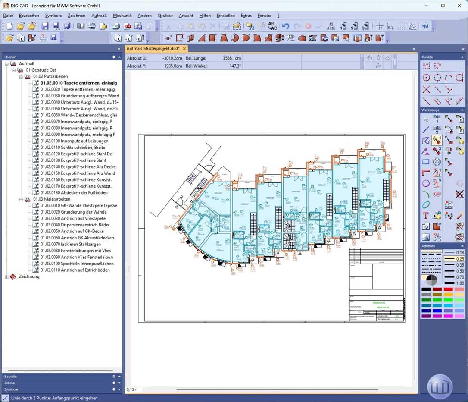Click the Undo arrow in the toolbar
Screen dimensions: 468x402
coord(286,26)
